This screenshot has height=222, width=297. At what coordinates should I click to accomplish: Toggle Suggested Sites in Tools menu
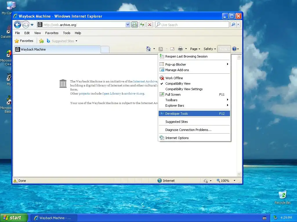point(194,122)
